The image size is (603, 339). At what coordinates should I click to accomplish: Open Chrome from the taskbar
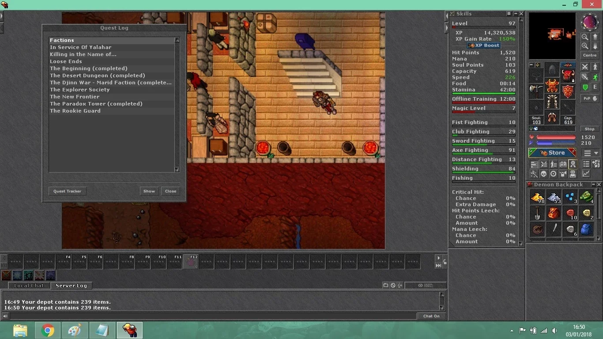[x=48, y=330]
